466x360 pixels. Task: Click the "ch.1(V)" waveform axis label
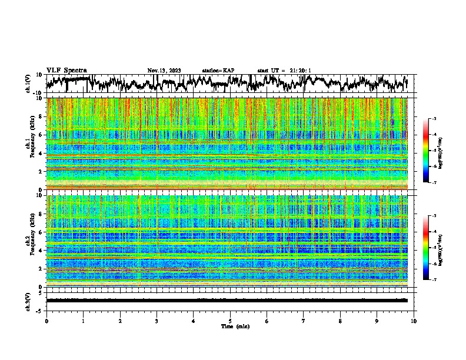click(x=28, y=84)
